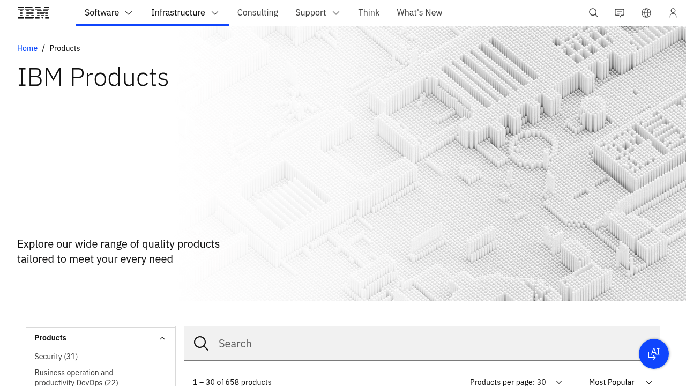Launch the blue AI assistant button
The image size is (686, 386).
(x=653, y=354)
